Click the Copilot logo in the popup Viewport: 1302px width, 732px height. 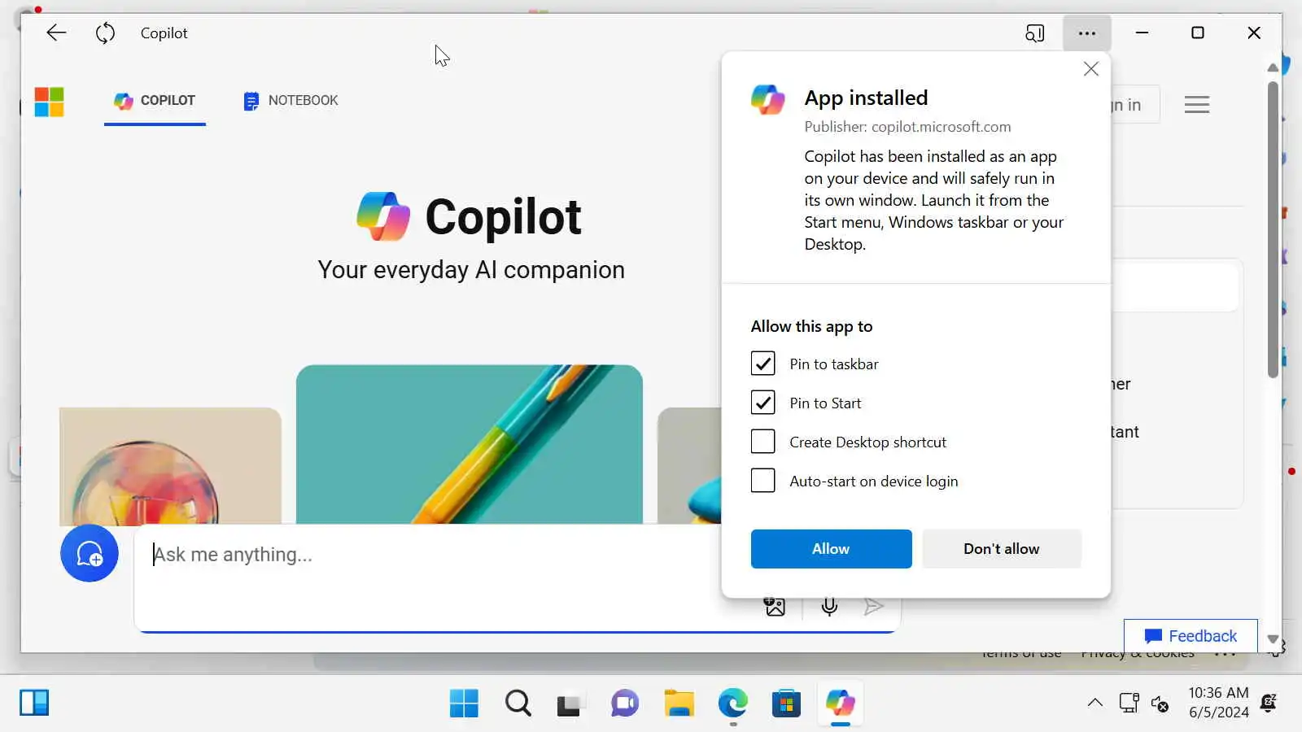(767, 99)
